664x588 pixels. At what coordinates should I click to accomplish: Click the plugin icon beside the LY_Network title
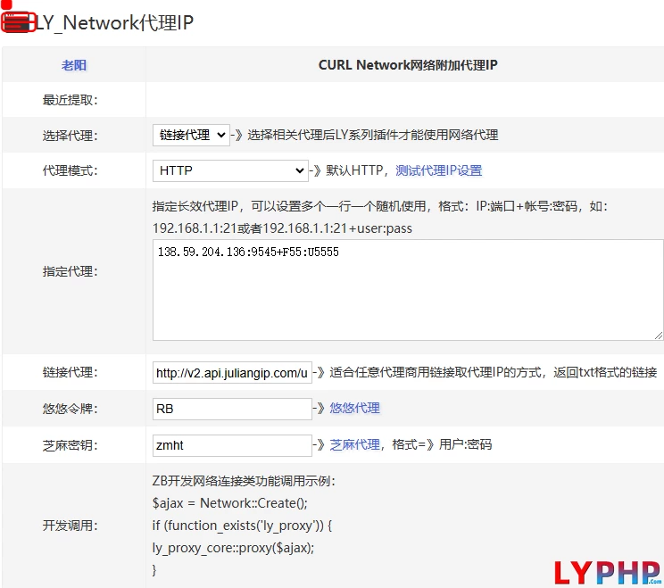click(18, 22)
